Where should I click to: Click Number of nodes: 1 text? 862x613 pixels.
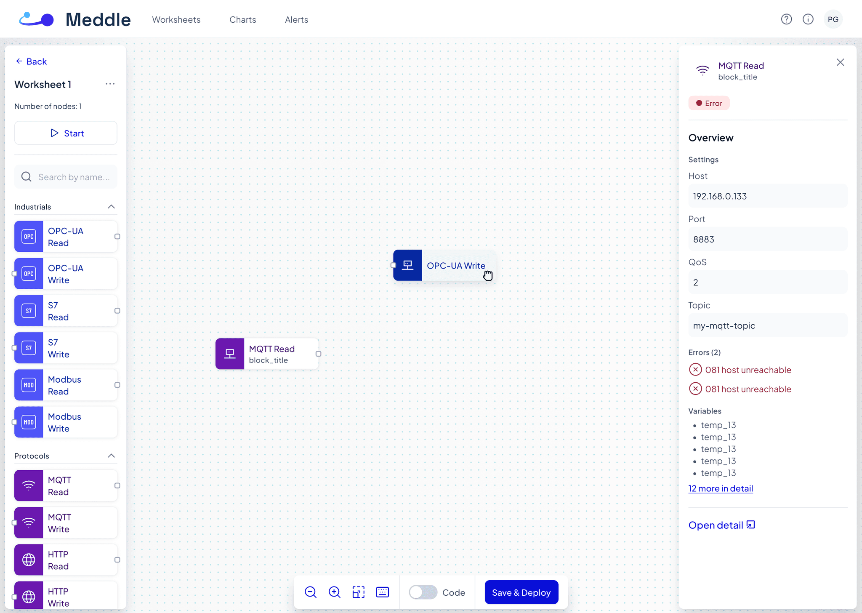48,107
